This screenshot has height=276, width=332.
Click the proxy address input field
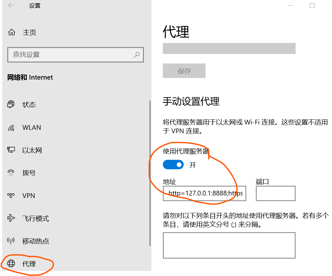coord(204,193)
